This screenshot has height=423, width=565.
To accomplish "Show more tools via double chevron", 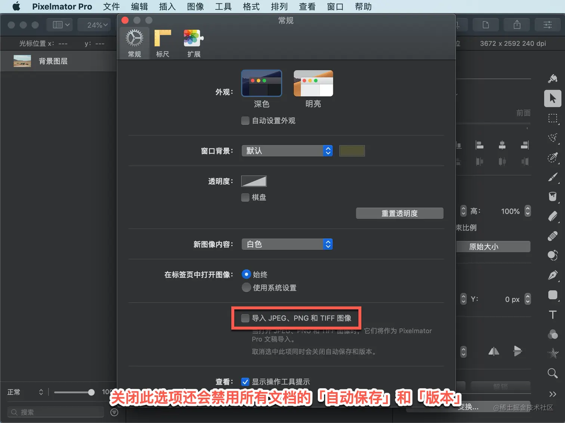I will point(553,394).
